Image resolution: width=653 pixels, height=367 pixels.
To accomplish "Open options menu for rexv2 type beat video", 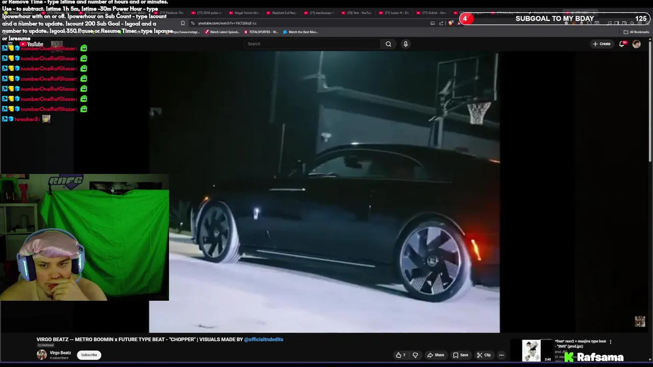I will [611, 342].
